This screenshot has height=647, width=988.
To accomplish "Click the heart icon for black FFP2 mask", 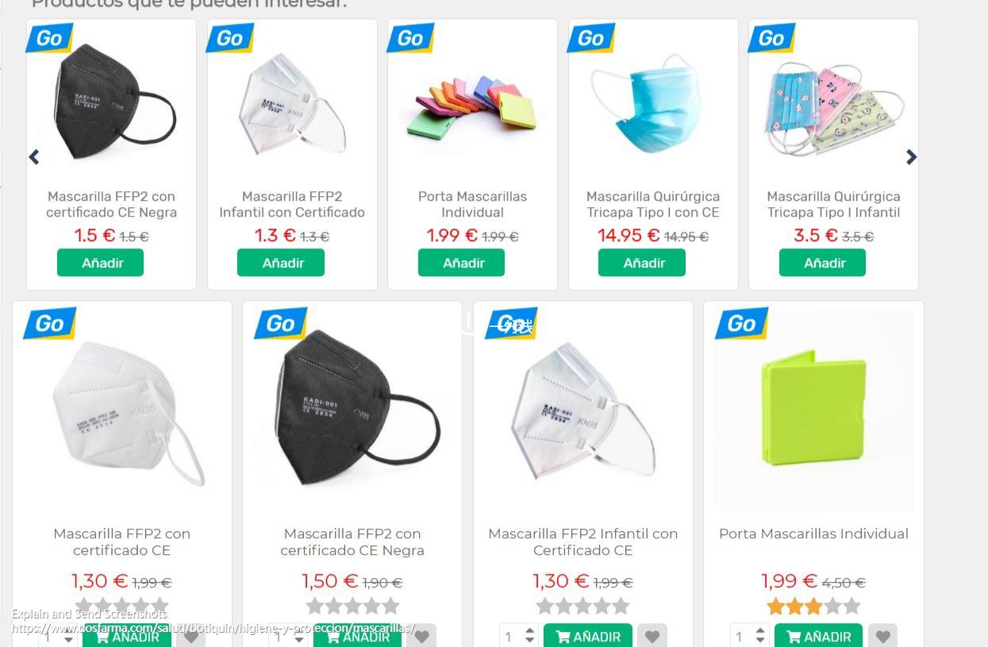I will coord(421,637).
